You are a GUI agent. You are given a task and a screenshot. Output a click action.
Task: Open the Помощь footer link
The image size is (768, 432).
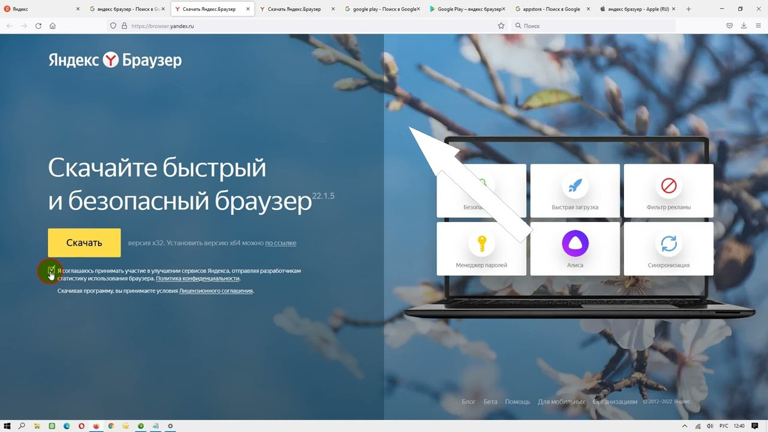(x=518, y=402)
